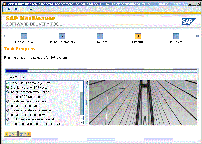The height and width of the screenshot is (144, 202).
Task: Open the Help menu
Action: click(31, 9)
